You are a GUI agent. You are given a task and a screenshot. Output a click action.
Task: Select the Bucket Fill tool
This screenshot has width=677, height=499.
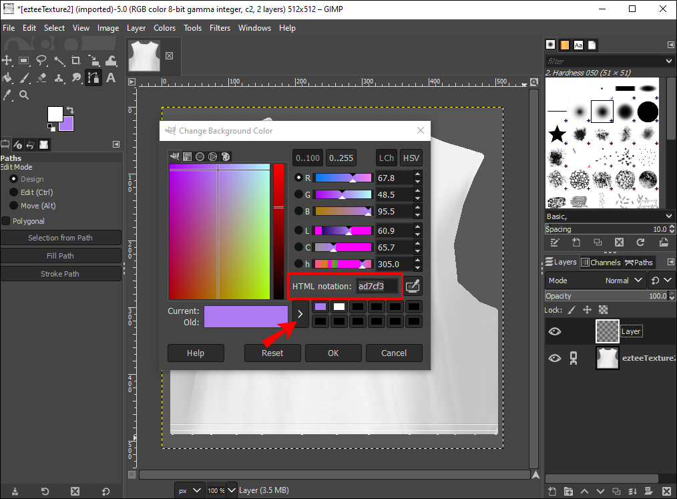tap(7, 77)
